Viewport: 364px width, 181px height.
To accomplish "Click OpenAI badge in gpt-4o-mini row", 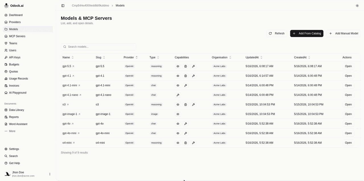I will pos(129,133).
